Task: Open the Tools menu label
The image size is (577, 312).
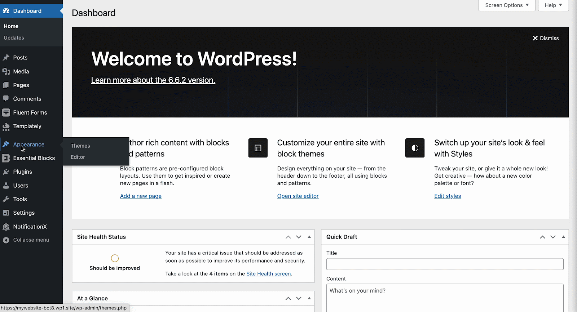Action: coord(20,199)
